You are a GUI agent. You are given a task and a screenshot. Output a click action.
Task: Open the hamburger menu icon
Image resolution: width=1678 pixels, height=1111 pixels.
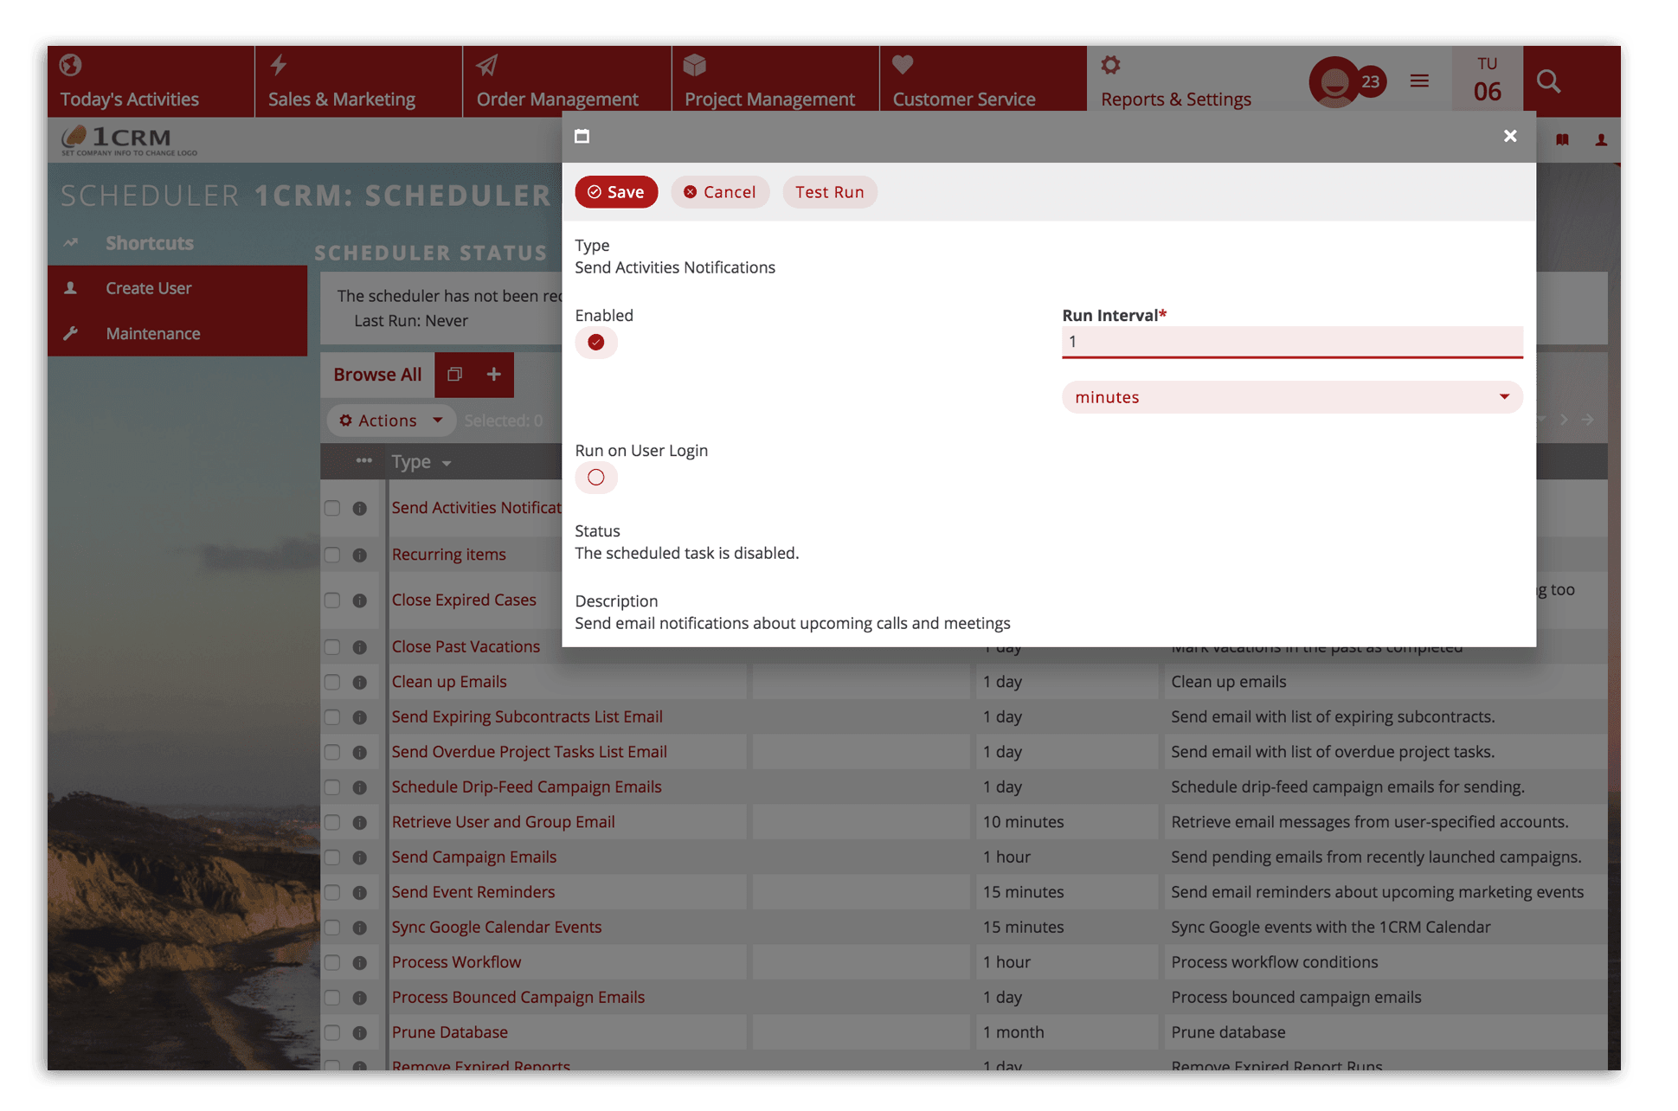coord(1419,80)
